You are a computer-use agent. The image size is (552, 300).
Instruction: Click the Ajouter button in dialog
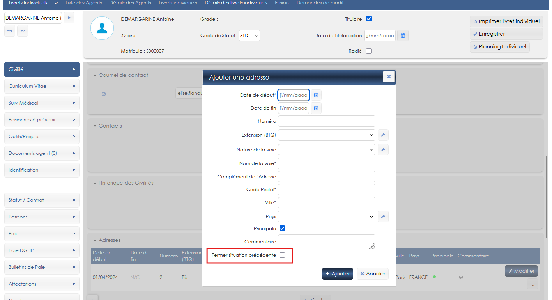point(338,273)
